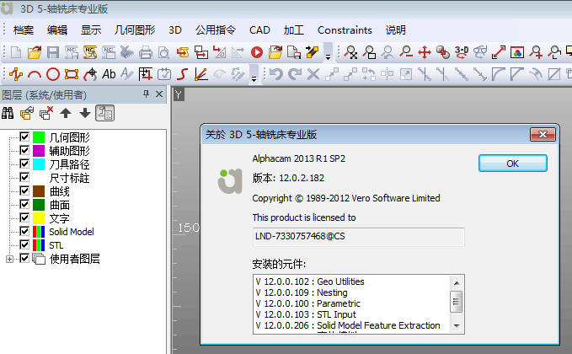Screen dimensions: 572x354
Task: Click the Pan four-arrow move icon
Action: 425,52
